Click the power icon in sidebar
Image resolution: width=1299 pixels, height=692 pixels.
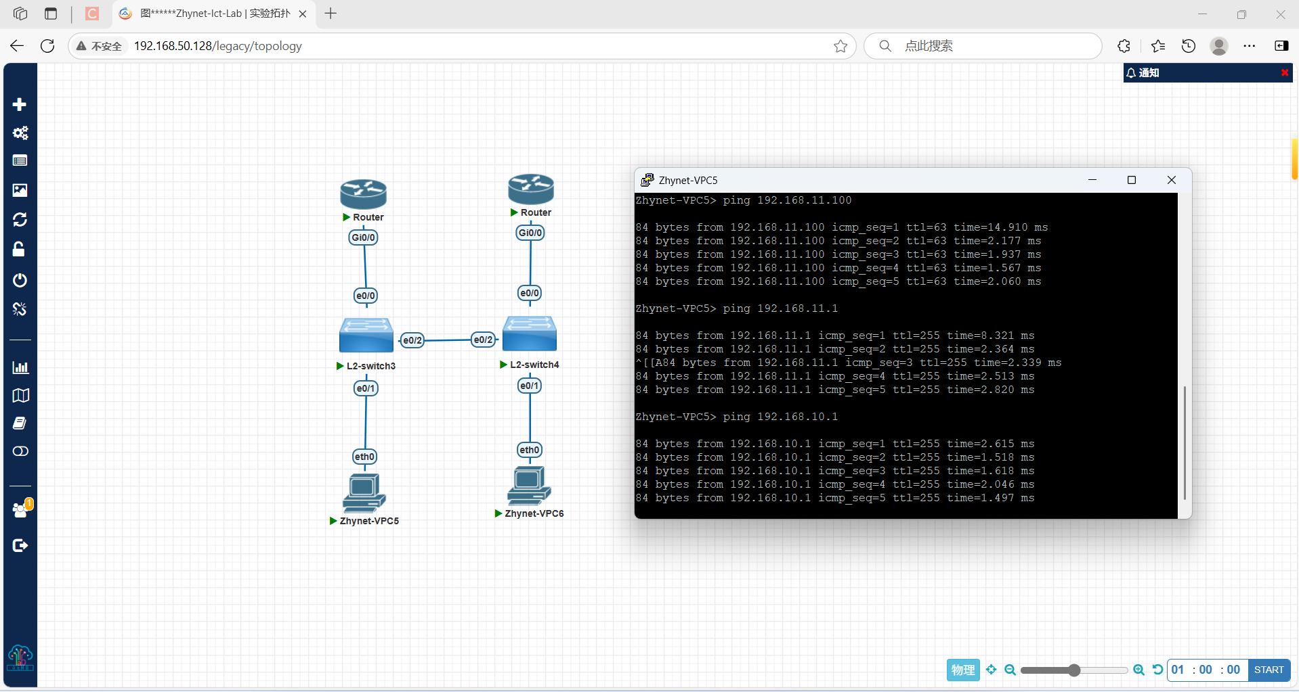(x=20, y=280)
